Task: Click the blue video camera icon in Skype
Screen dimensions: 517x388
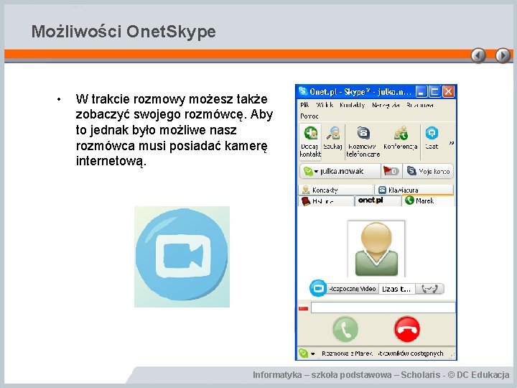Action: (x=318, y=288)
